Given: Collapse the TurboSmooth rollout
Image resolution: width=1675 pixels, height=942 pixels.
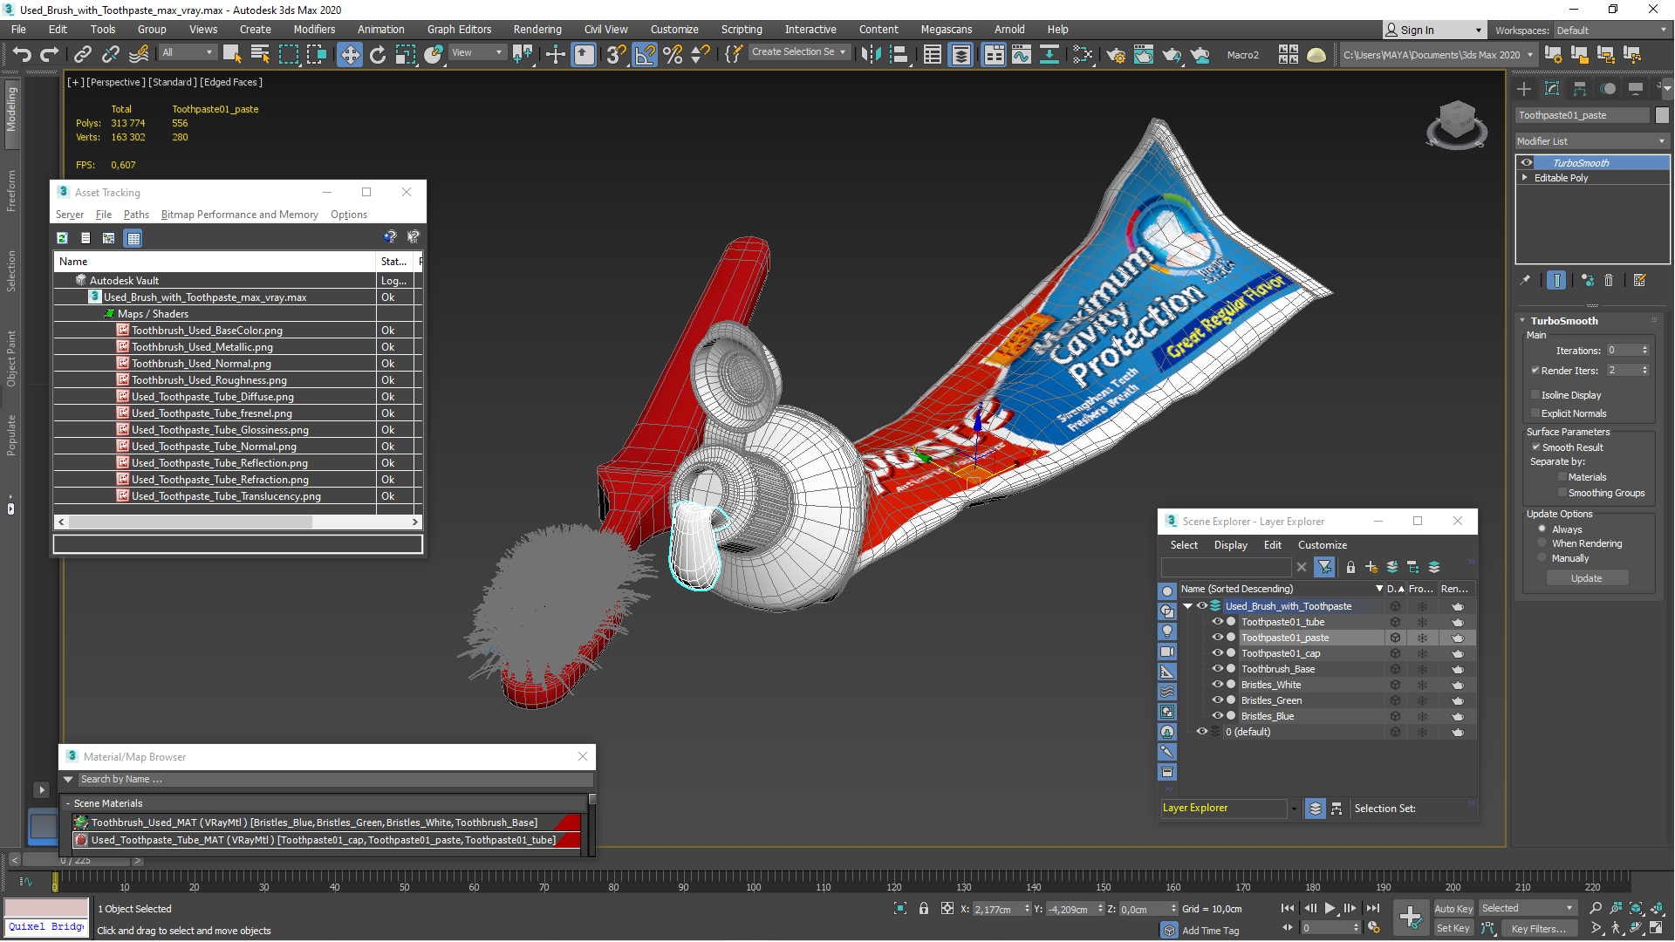Looking at the screenshot, I should tap(1523, 320).
